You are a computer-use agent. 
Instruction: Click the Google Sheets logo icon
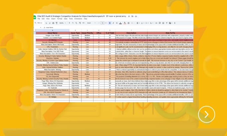35,17
